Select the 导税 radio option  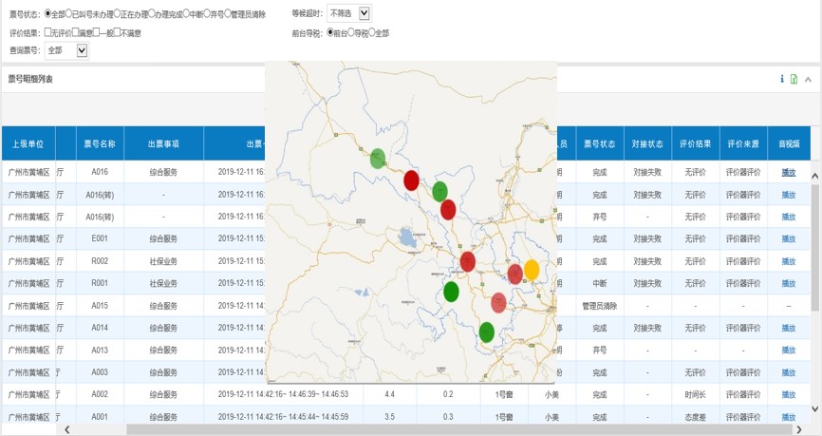point(351,32)
